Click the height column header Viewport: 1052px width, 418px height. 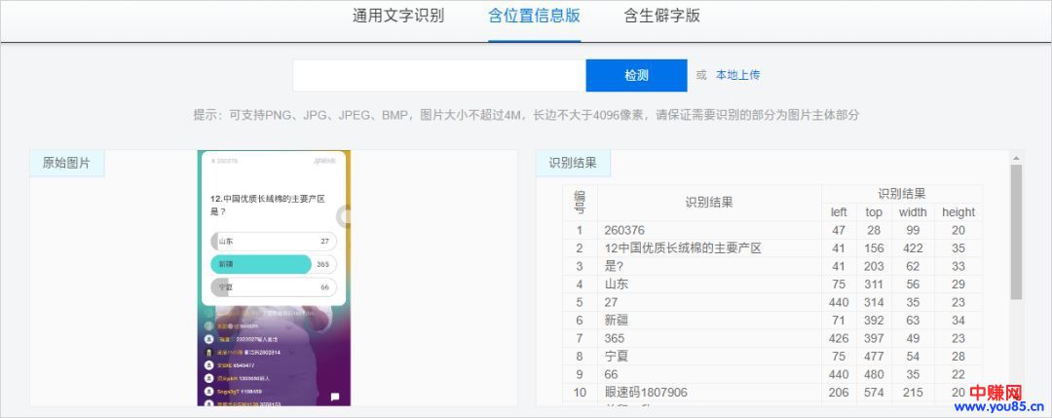click(x=958, y=212)
